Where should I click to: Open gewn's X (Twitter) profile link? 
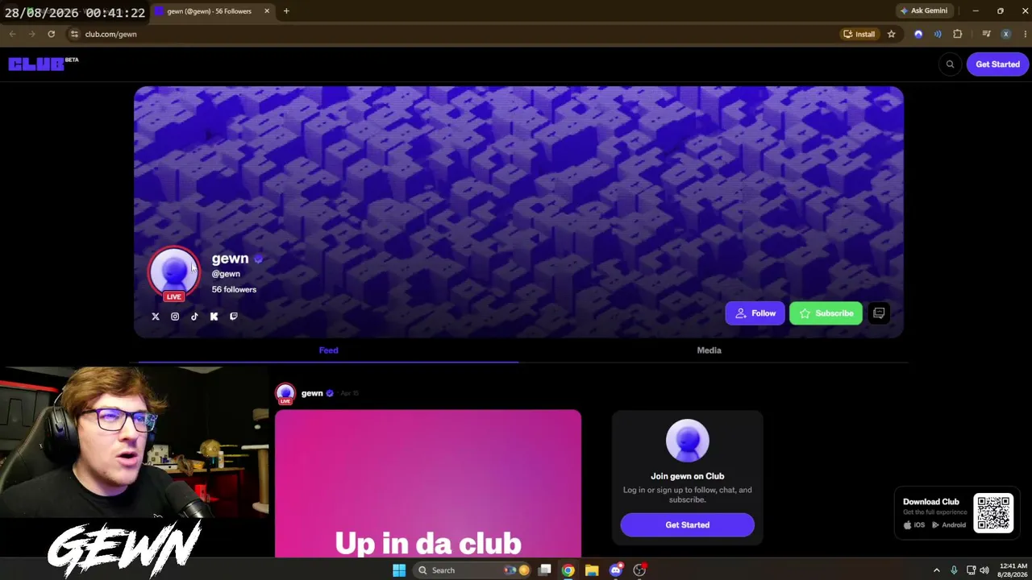[156, 317]
